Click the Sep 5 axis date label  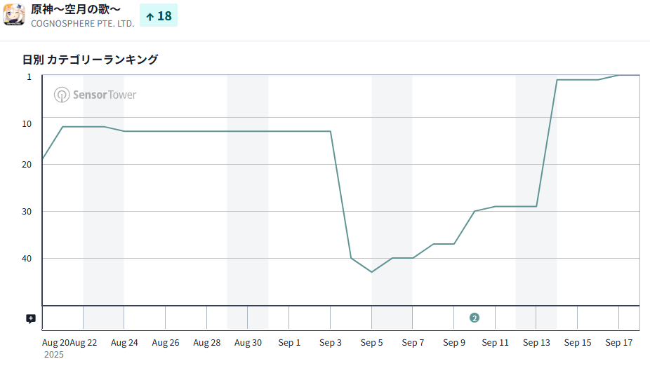(372, 343)
